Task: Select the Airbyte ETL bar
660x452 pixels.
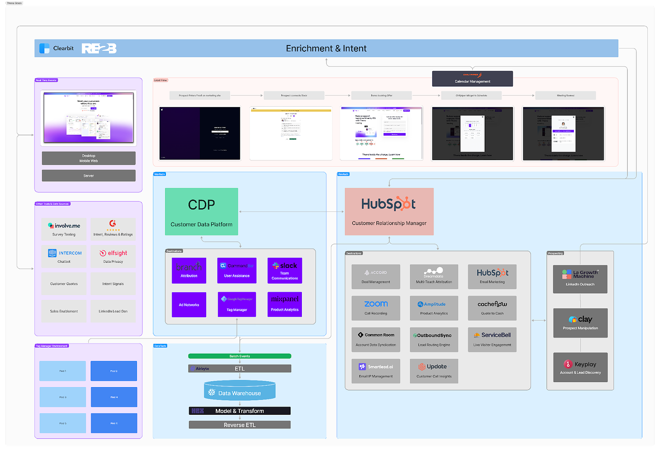Action: coord(239,368)
